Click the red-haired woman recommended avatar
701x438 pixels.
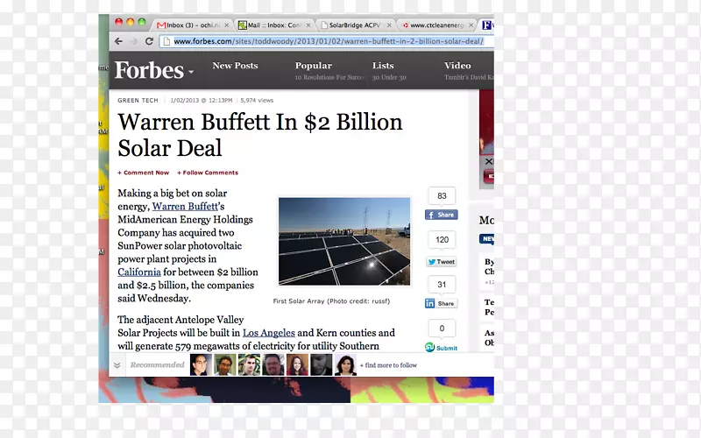pos(297,364)
